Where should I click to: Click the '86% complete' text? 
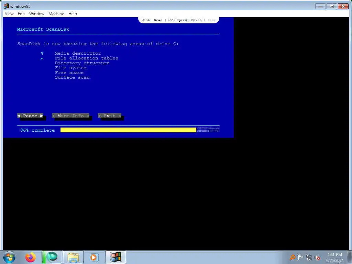tap(37, 130)
